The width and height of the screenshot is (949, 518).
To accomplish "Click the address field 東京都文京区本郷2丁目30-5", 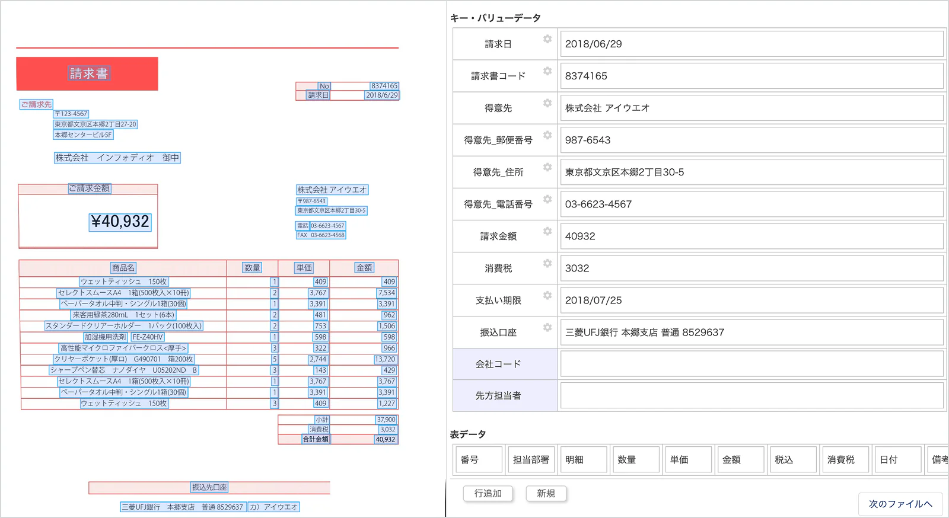I will (751, 172).
